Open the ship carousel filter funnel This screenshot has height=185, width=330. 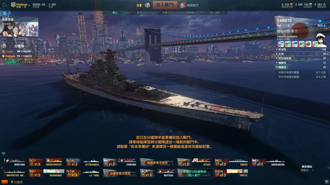[x=3, y=154]
